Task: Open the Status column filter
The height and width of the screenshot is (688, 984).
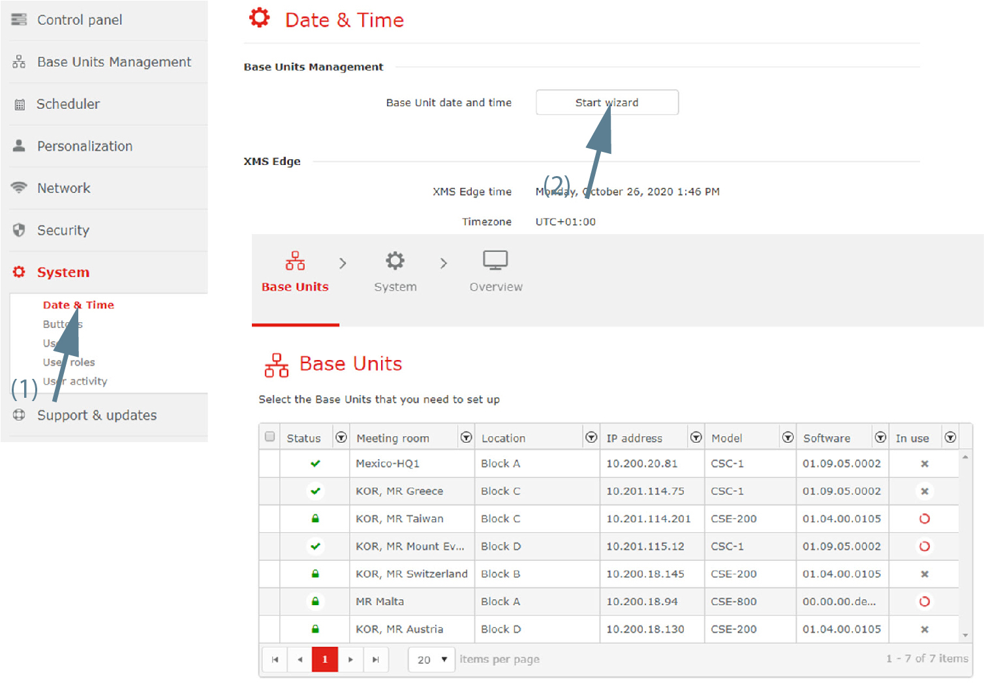Action: 341,438
